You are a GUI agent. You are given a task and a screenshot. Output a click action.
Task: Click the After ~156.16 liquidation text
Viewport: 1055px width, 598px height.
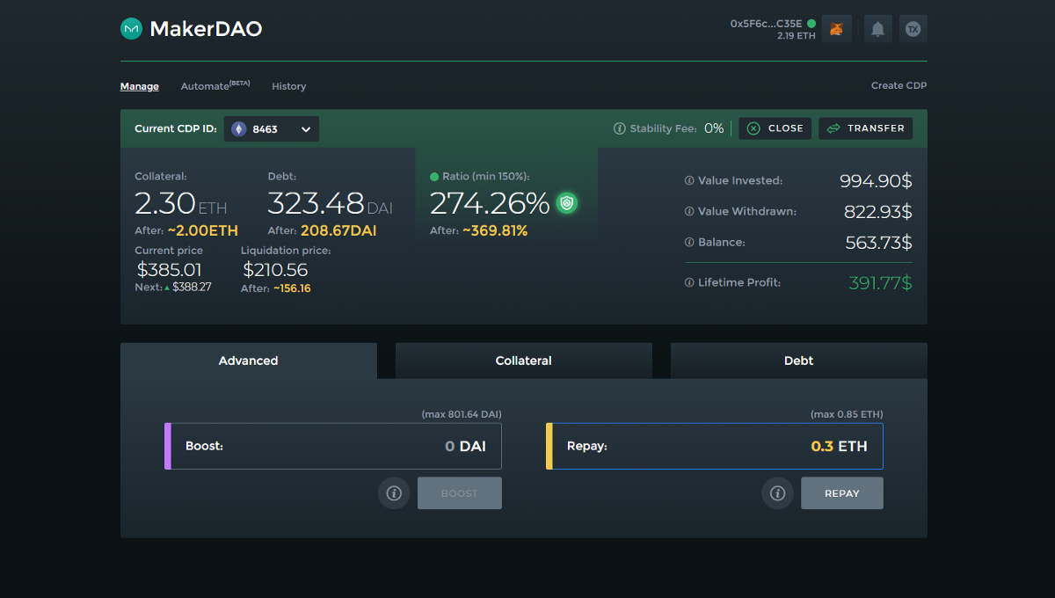coord(276,288)
